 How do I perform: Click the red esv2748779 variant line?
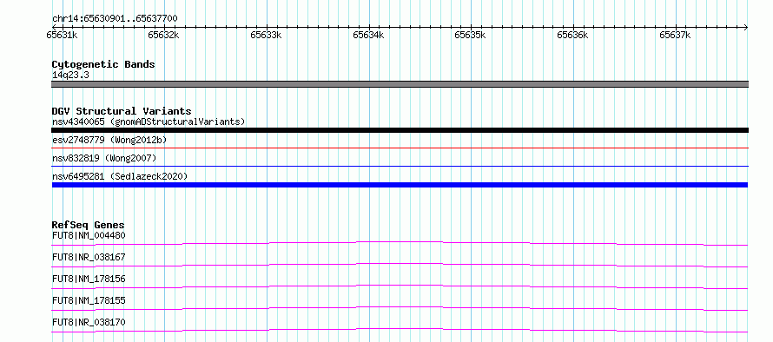coord(400,148)
